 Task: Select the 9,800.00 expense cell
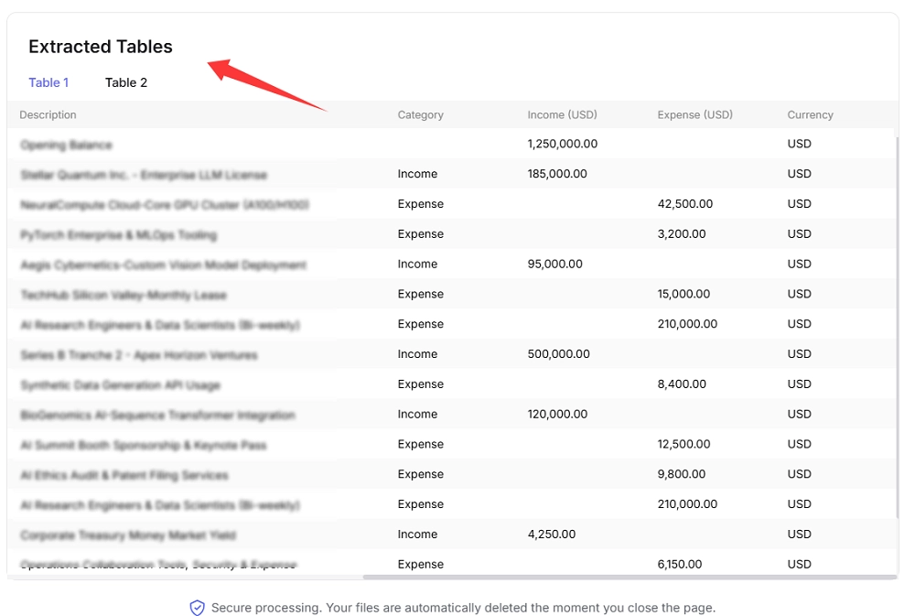pyautogui.click(x=682, y=474)
